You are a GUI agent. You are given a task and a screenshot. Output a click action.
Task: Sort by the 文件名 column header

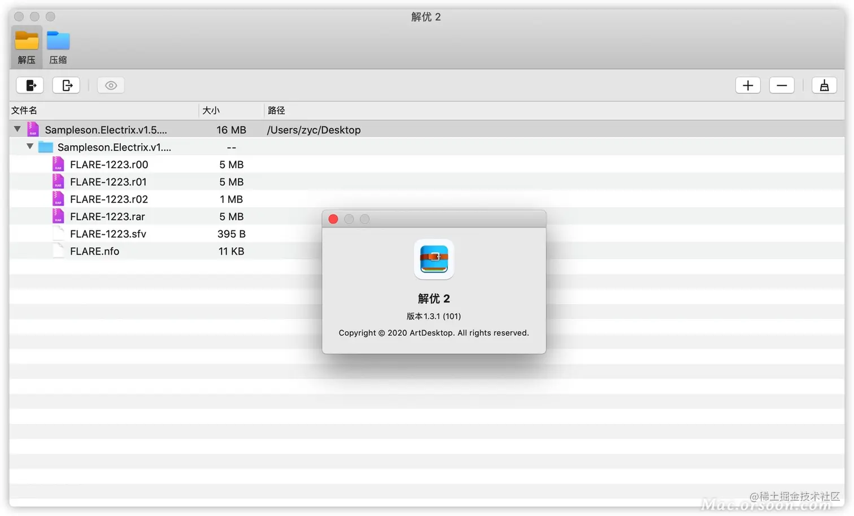104,111
